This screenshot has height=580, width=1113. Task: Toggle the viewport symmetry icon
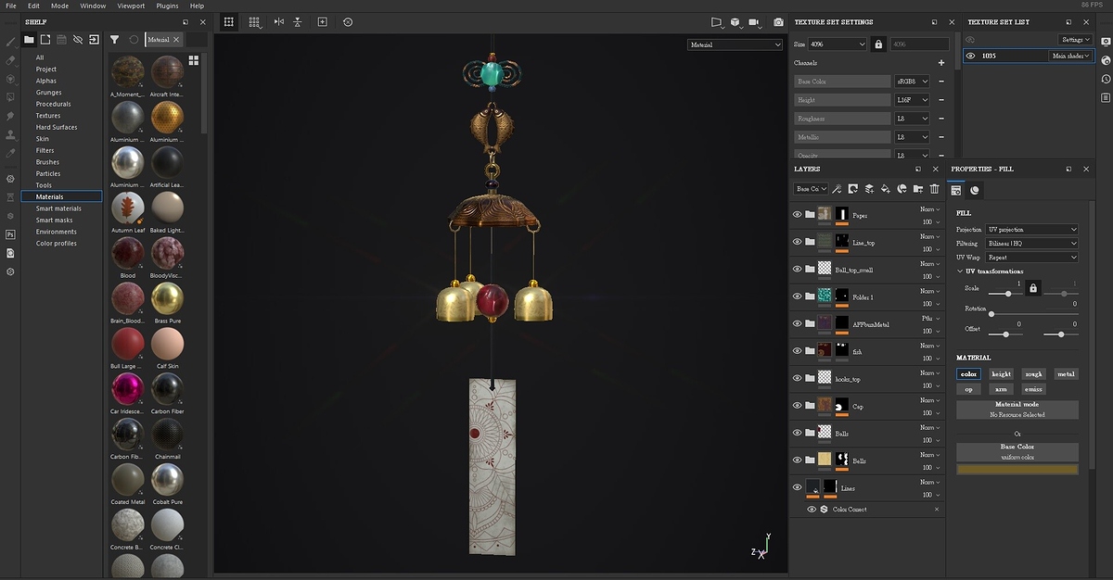point(279,21)
